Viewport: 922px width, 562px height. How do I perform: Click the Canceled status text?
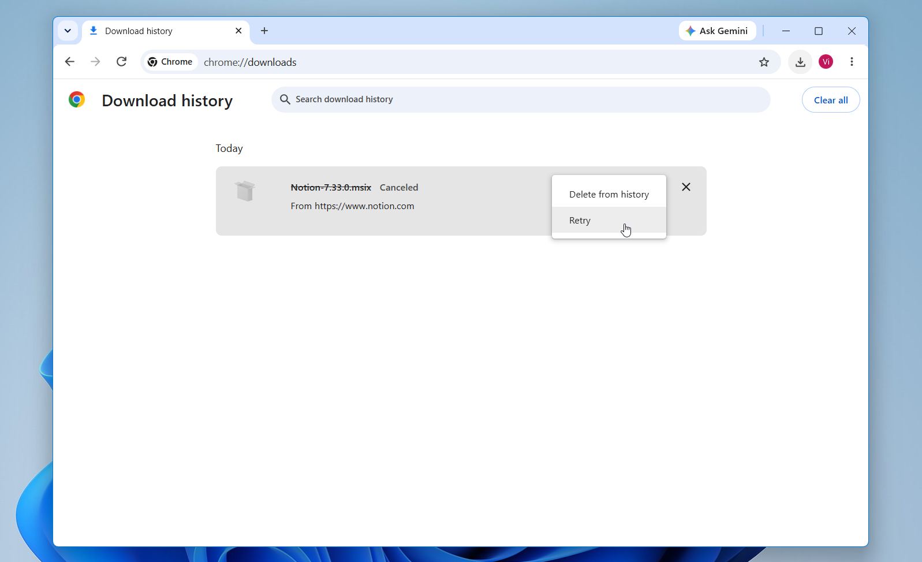click(399, 188)
